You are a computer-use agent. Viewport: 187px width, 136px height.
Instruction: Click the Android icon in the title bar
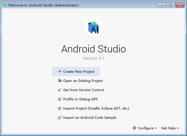coord(5,5)
